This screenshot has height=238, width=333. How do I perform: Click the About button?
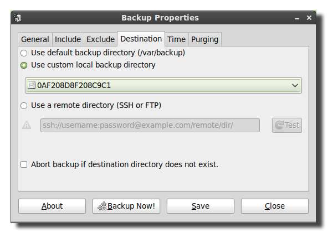[x=52, y=206]
